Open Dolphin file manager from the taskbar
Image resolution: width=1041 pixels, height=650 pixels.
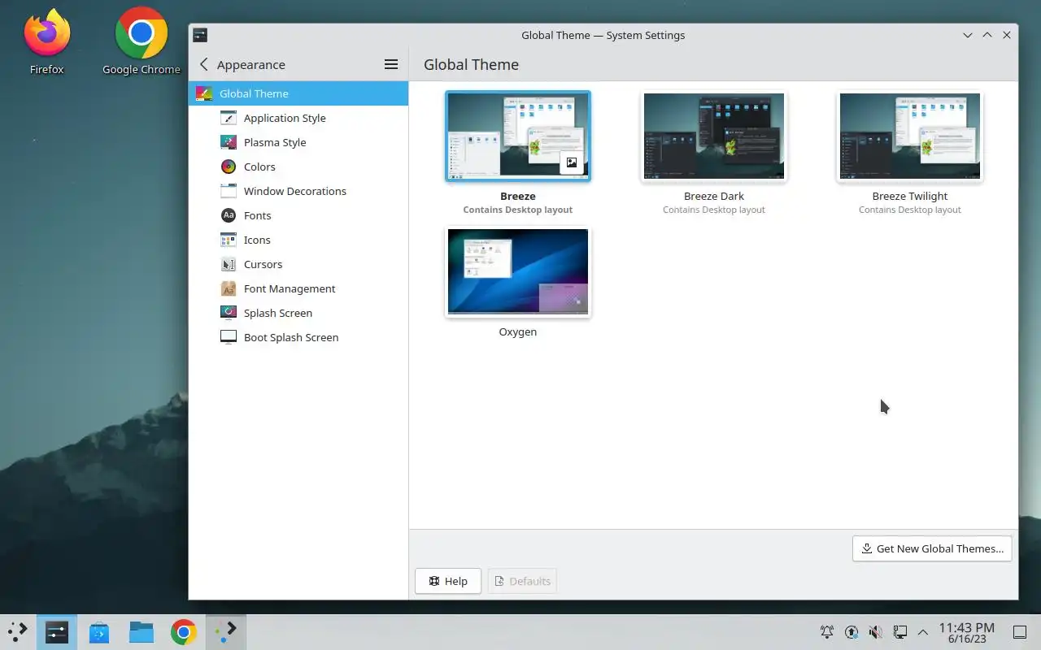pos(142,632)
